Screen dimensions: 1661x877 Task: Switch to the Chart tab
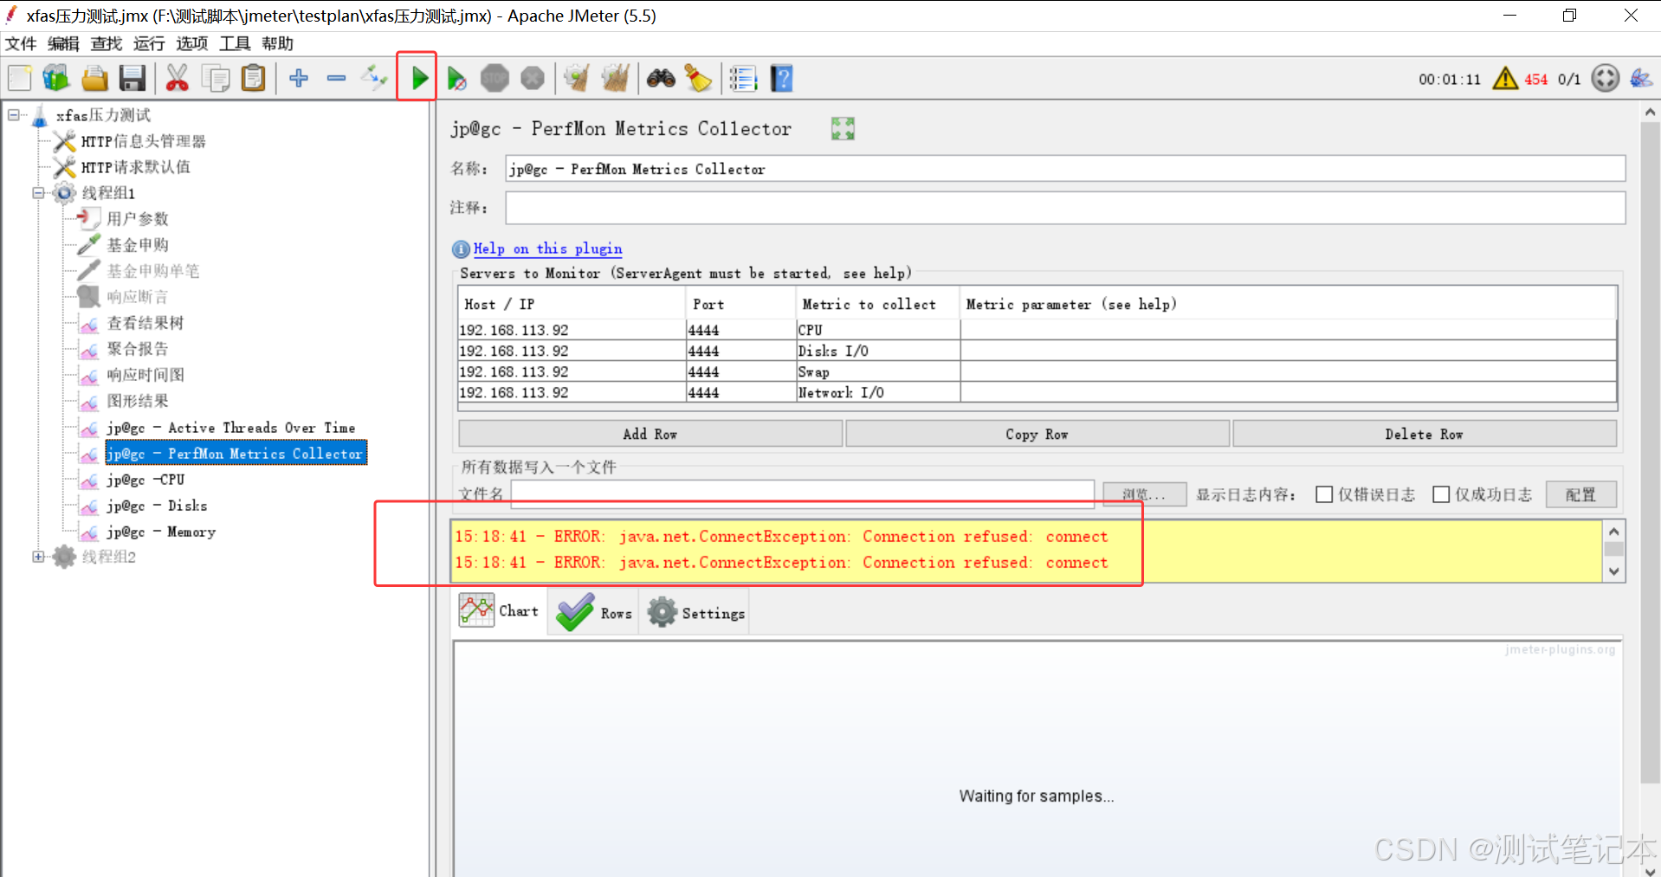(x=501, y=611)
